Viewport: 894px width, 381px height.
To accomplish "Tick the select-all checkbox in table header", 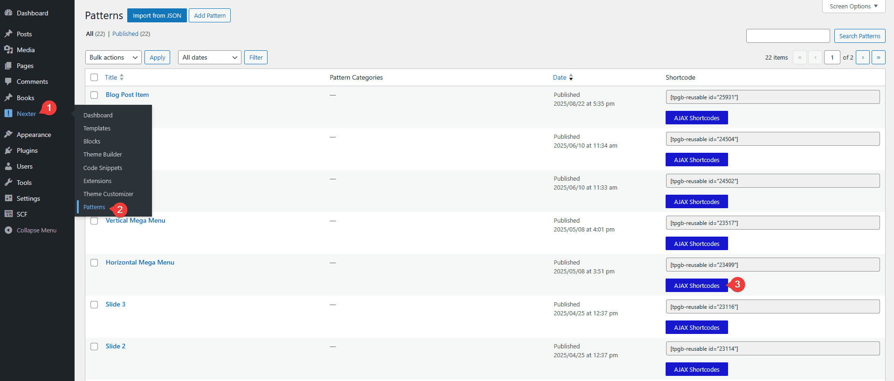I will (x=94, y=77).
